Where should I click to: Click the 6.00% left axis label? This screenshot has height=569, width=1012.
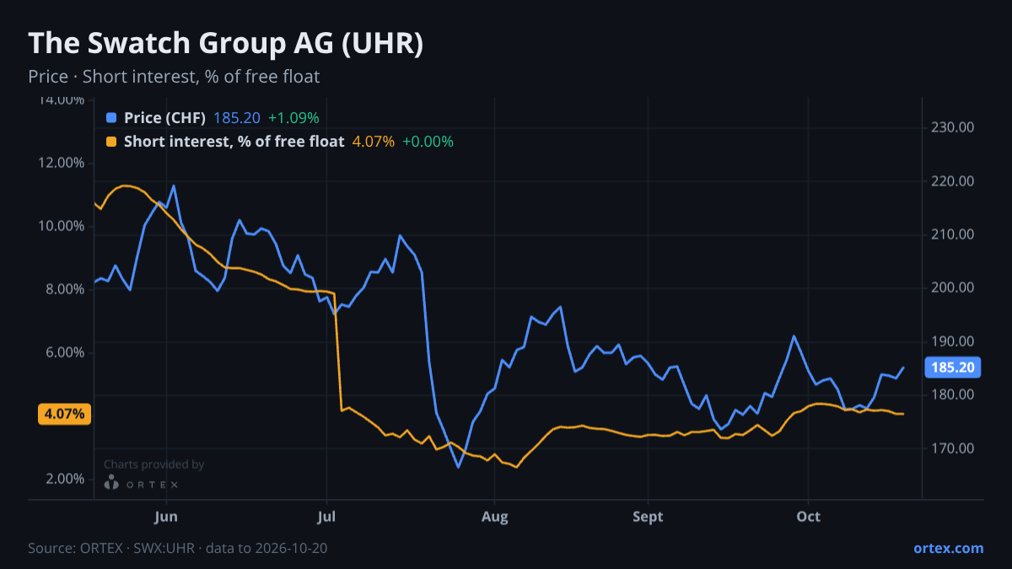point(65,352)
